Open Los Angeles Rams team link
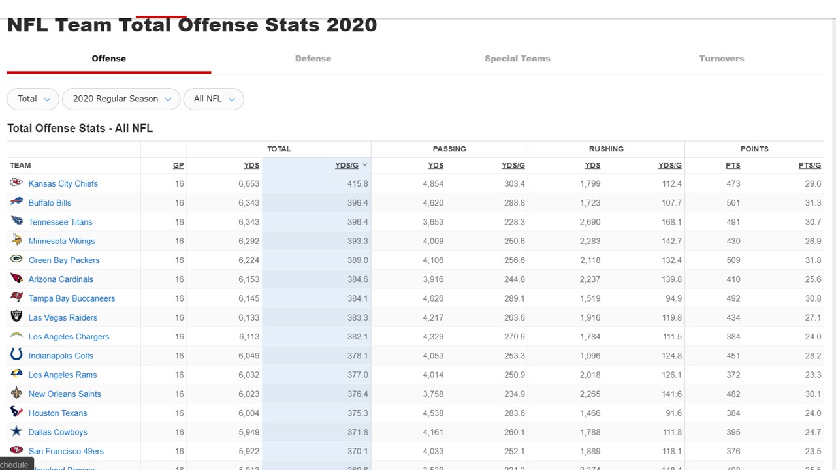This screenshot has width=836, height=470. [63, 375]
